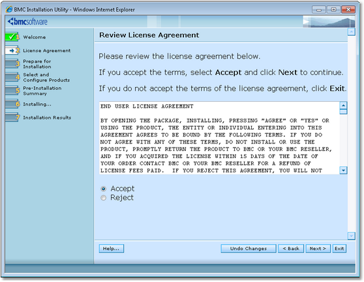The width and height of the screenshot is (364, 282).
Task: Select Pre-Installation Summary step
Action: pos(42,91)
